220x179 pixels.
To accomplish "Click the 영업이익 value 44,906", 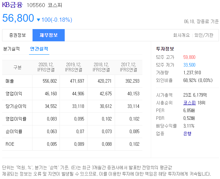I will [x=78, y=94].
